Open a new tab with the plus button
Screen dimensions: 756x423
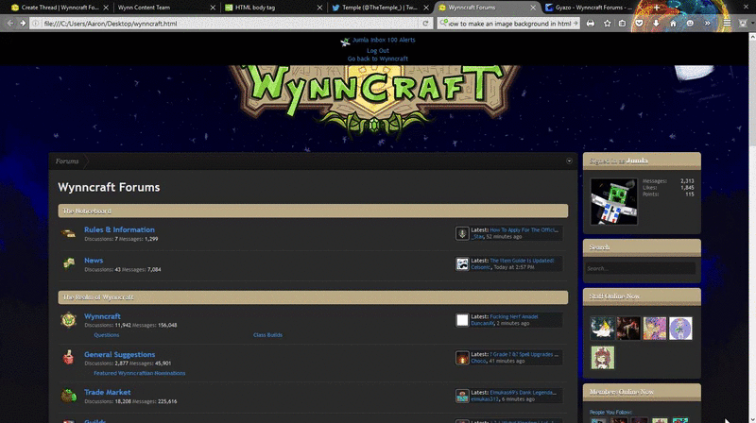click(x=656, y=8)
